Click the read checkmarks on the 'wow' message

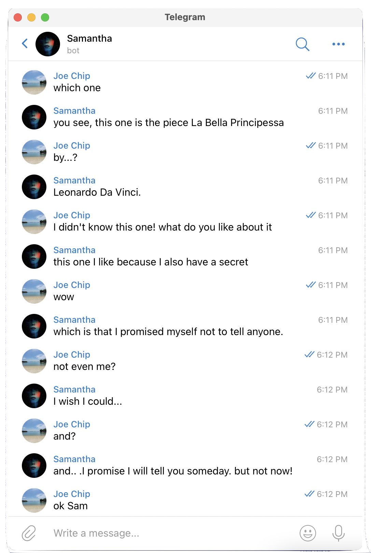point(311,285)
